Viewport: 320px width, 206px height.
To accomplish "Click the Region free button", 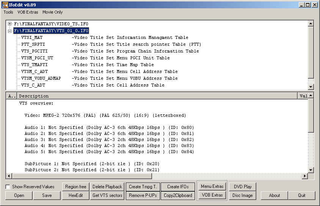I will point(76,187).
